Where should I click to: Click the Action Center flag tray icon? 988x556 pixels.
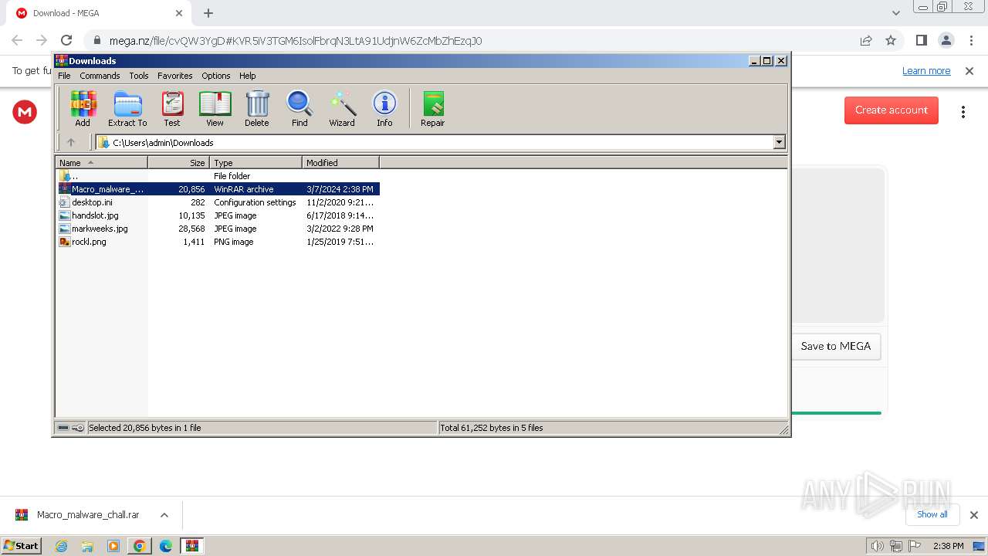915,546
